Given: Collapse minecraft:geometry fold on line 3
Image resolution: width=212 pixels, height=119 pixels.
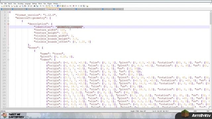Looking at the screenshot, I should pos(8,18).
